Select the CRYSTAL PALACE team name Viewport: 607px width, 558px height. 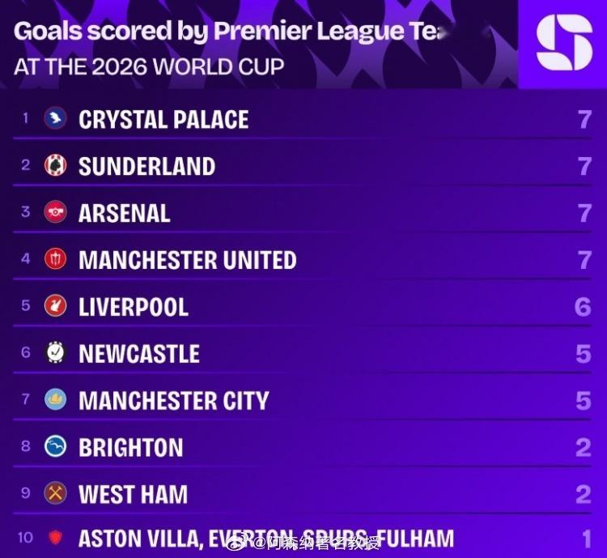click(163, 119)
